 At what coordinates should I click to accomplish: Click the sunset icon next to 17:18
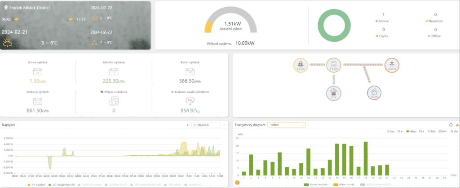click(x=71, y=19)
